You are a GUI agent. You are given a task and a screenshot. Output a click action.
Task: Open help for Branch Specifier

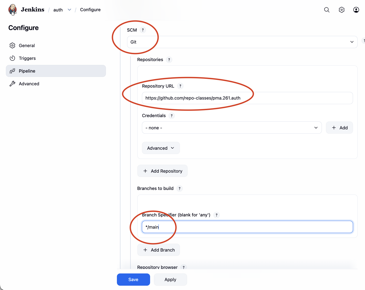click(x=216, y=215)
